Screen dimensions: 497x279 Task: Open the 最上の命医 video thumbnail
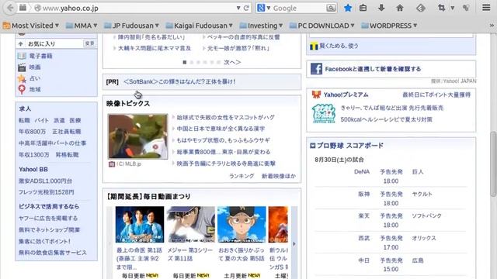point(140,224)
